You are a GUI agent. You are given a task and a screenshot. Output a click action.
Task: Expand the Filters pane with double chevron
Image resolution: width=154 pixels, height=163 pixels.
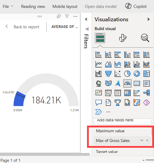tap(86, 19)
